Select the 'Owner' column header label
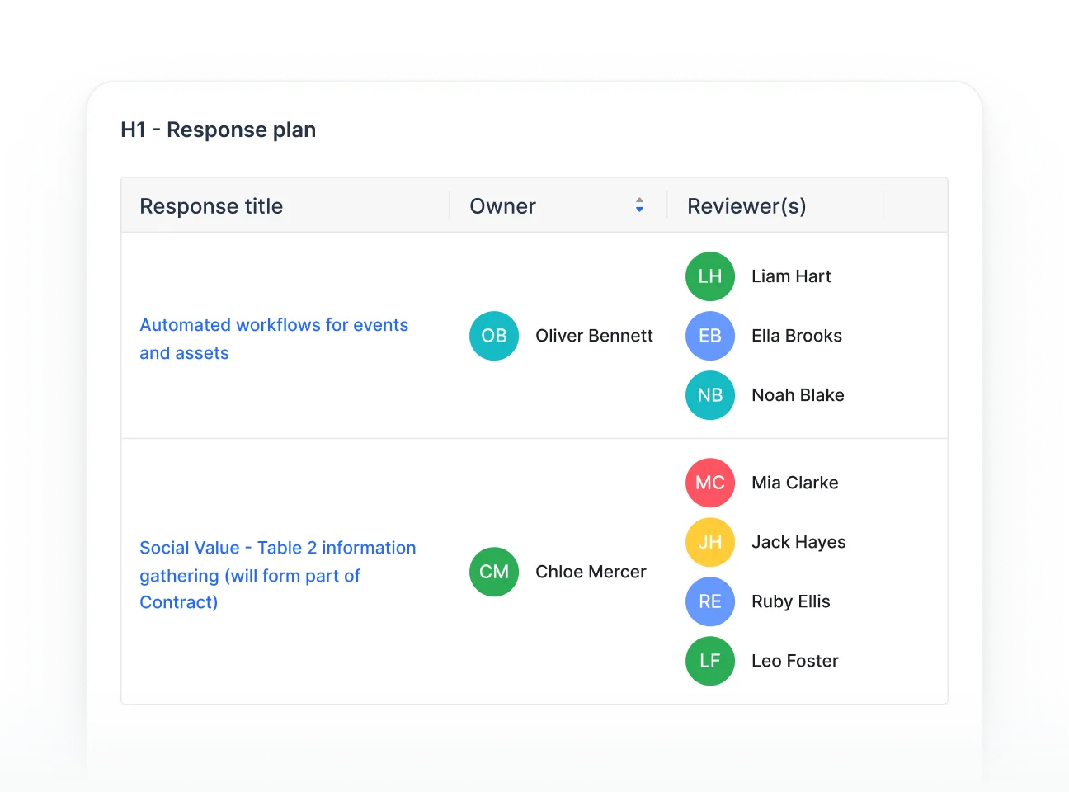This screenshot has height=792, width=1069. 502,206
